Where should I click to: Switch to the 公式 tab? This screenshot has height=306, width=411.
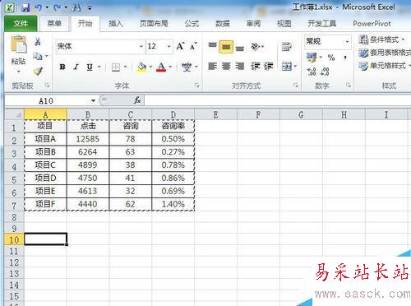click(192, 24)
